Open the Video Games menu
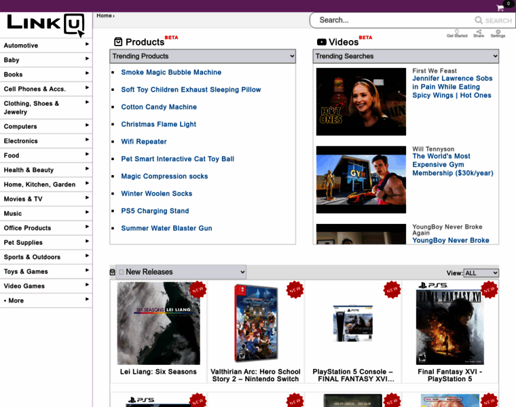 click(x=46, y=286)
